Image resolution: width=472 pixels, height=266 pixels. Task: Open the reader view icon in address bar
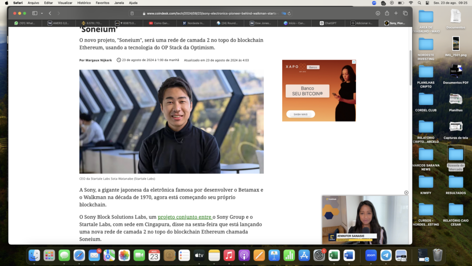(132, 13)
